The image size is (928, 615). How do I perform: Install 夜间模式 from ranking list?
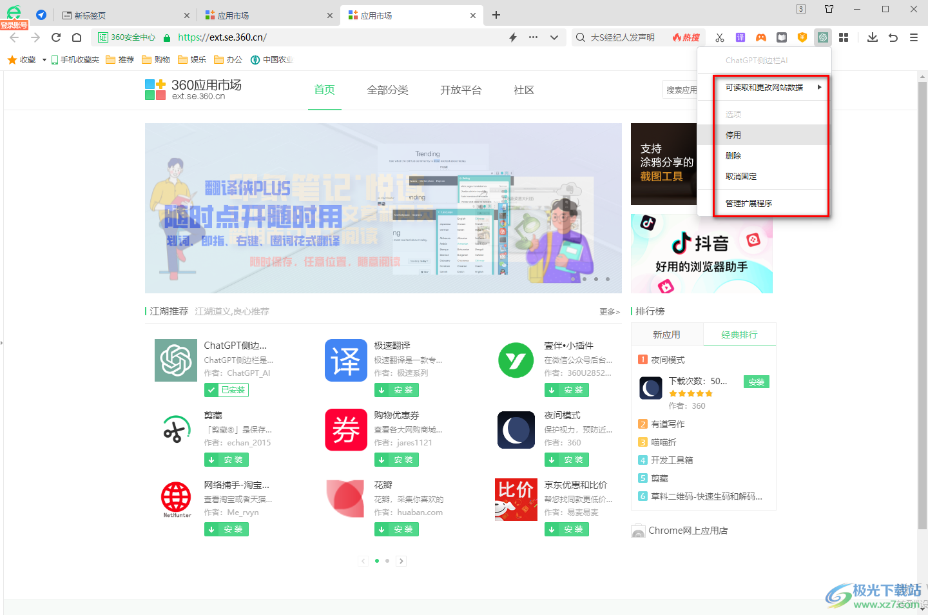757,382
